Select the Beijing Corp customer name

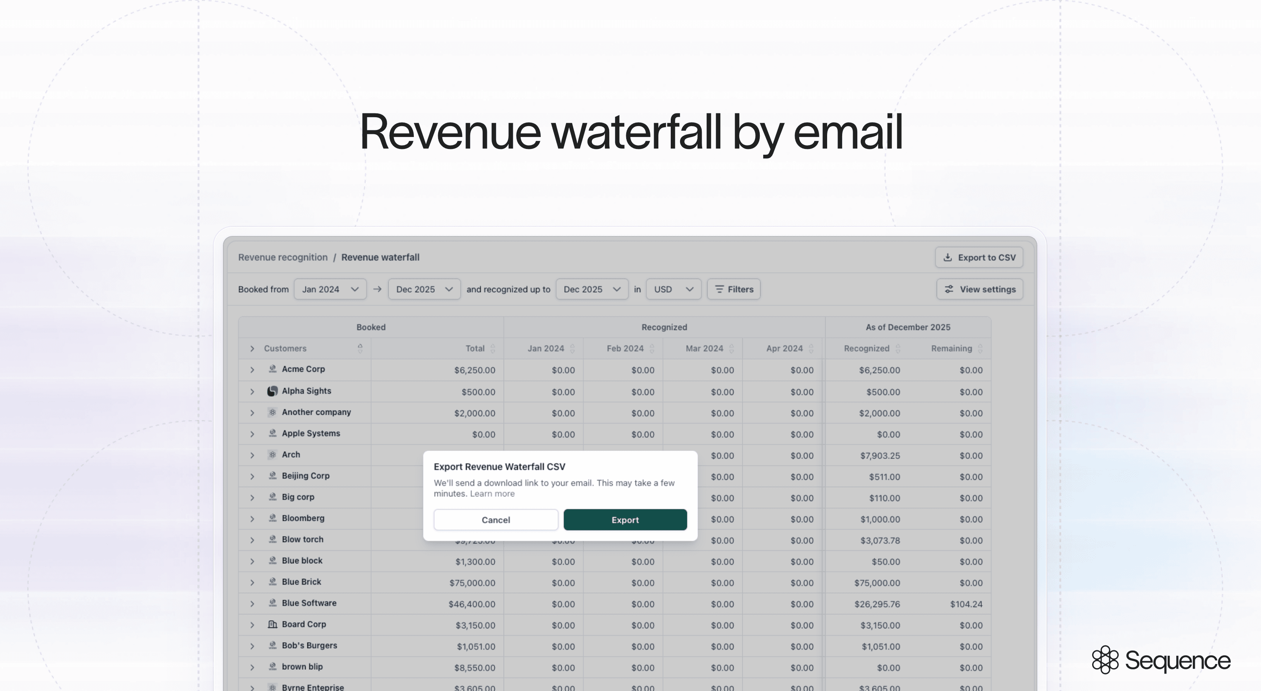(x=305, y=475)
